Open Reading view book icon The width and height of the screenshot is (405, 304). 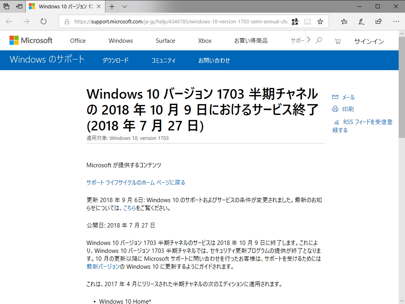[308, 22]
